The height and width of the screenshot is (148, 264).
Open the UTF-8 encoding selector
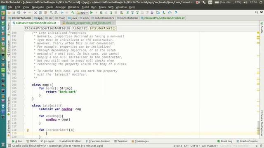point(195,146)
